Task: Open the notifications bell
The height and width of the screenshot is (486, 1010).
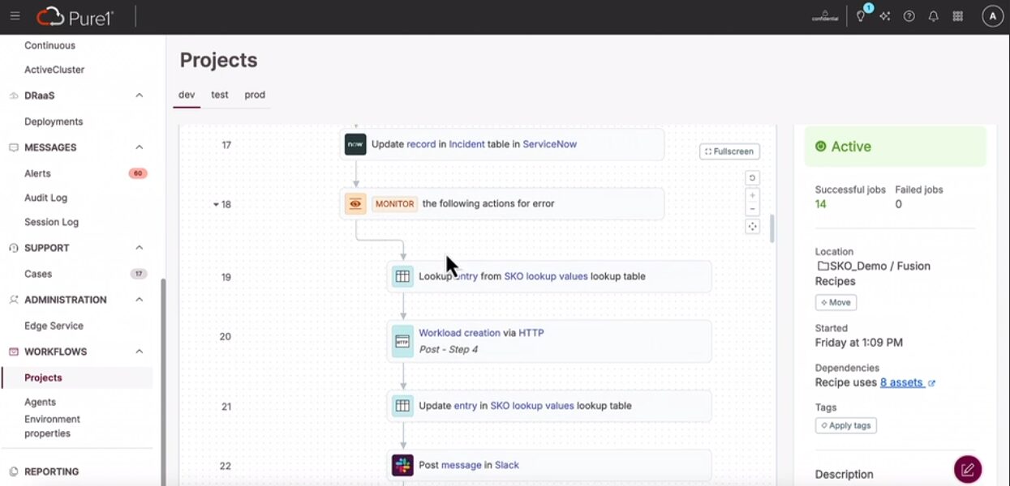Action: coord(934,16)
